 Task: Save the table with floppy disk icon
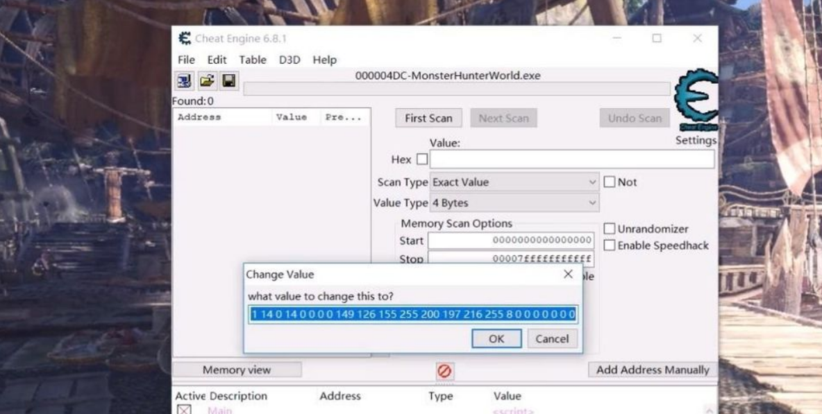(x=229, y=80)
